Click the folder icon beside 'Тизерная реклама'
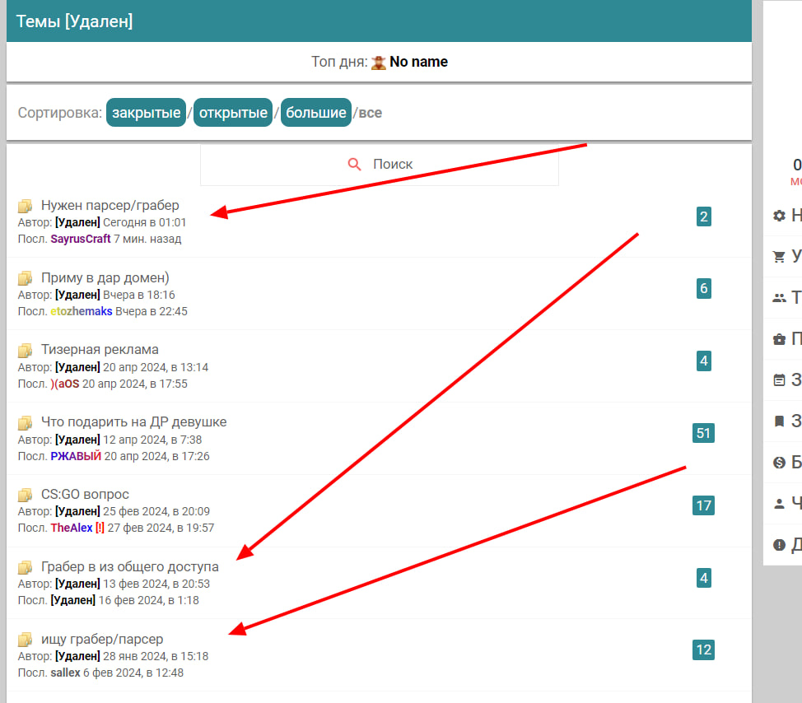 click(x=26, y=351)
